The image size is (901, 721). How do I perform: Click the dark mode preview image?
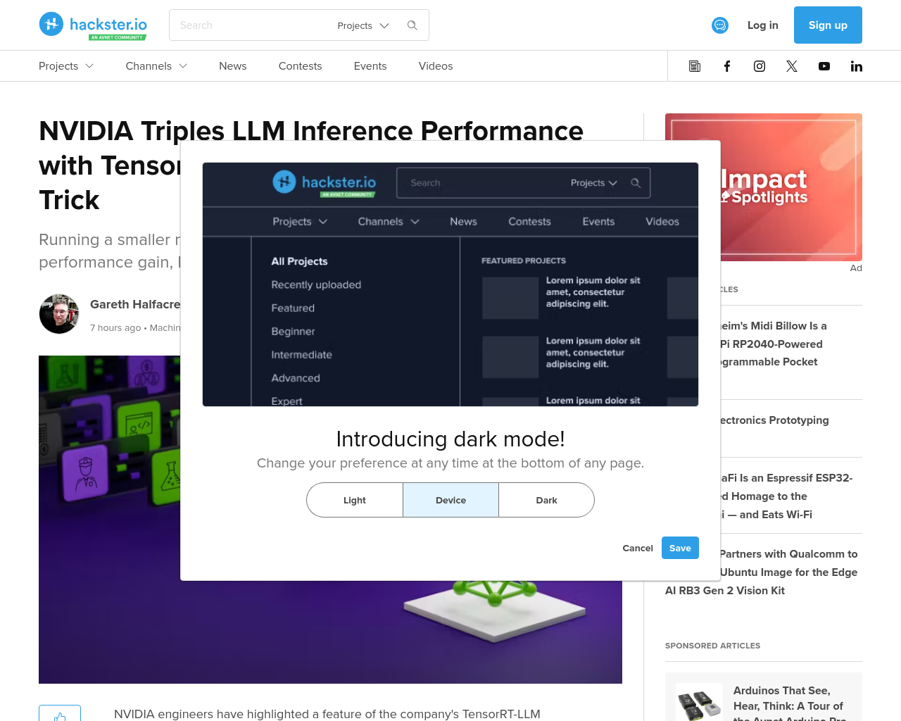tap(450, 284)
